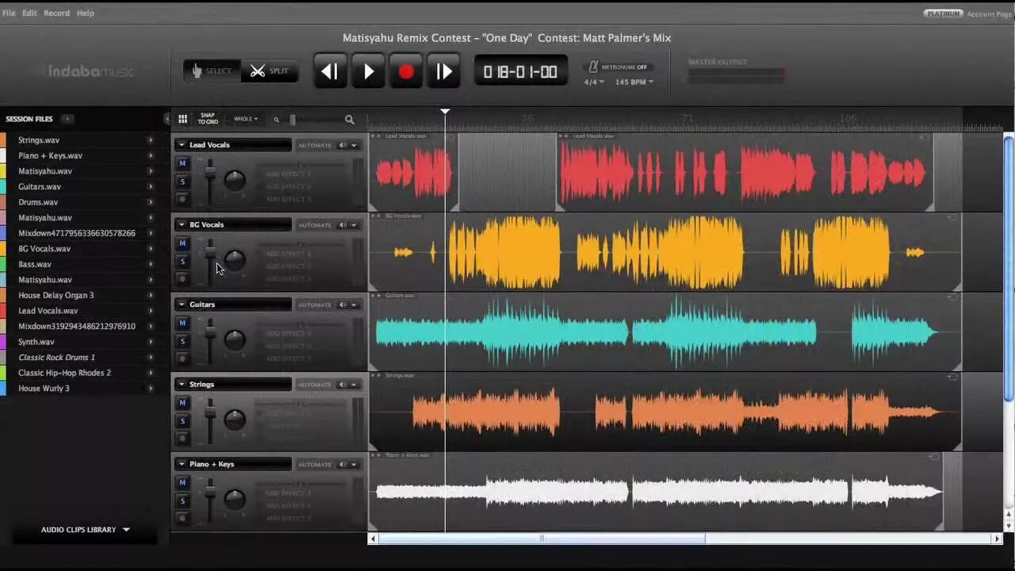Rewind to start with the skip-back button
The height and width of the screenshot is (571, 1015).
[x=330, y=71]
